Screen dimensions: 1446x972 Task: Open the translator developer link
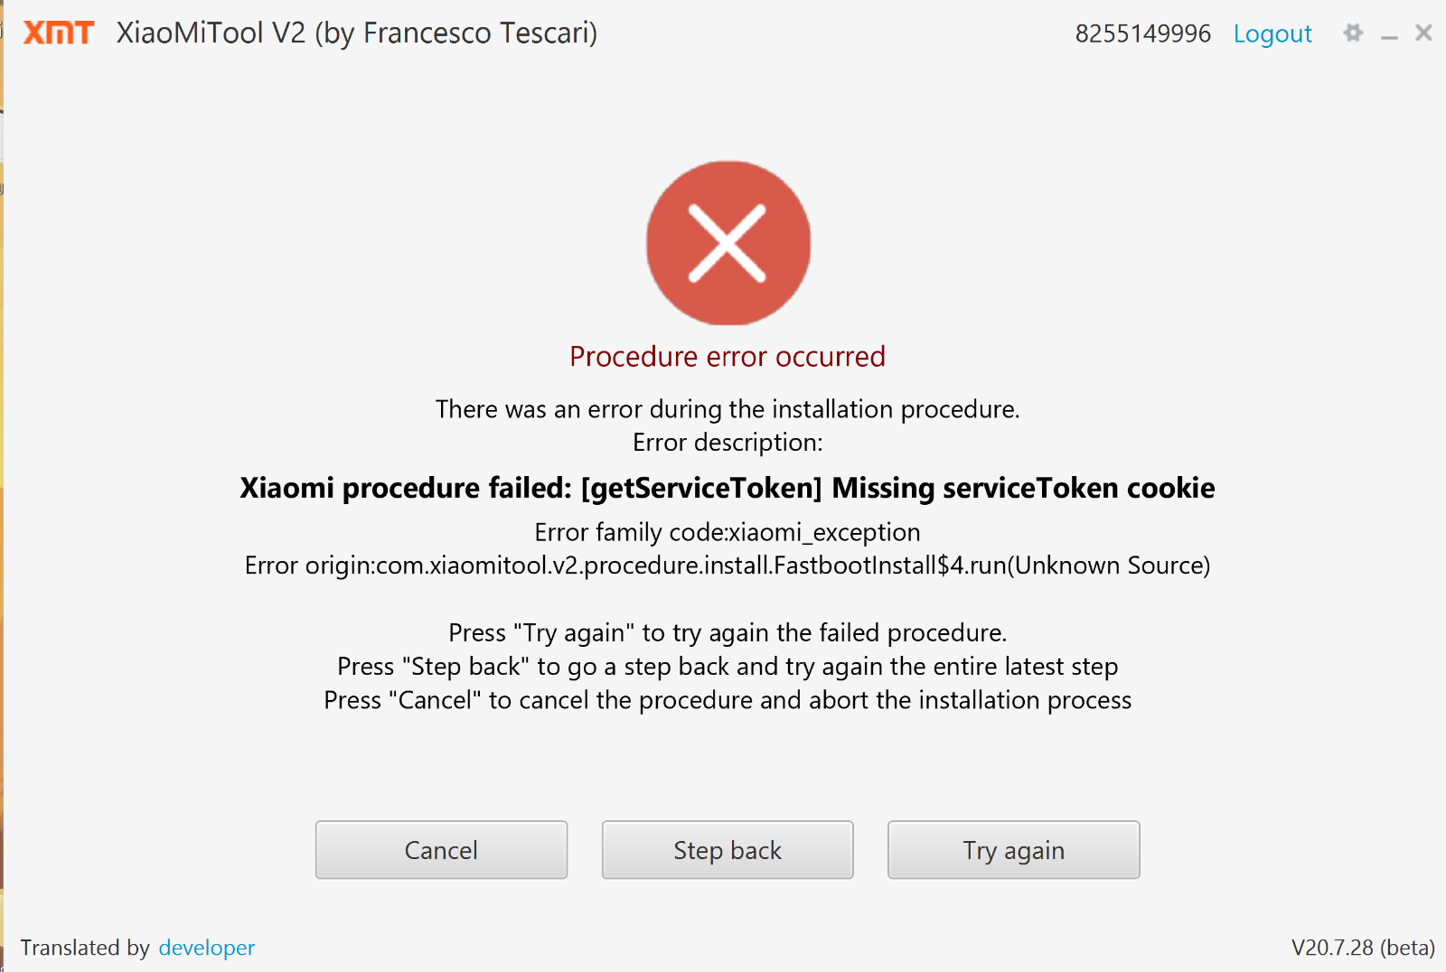click(x=207, y=948)
